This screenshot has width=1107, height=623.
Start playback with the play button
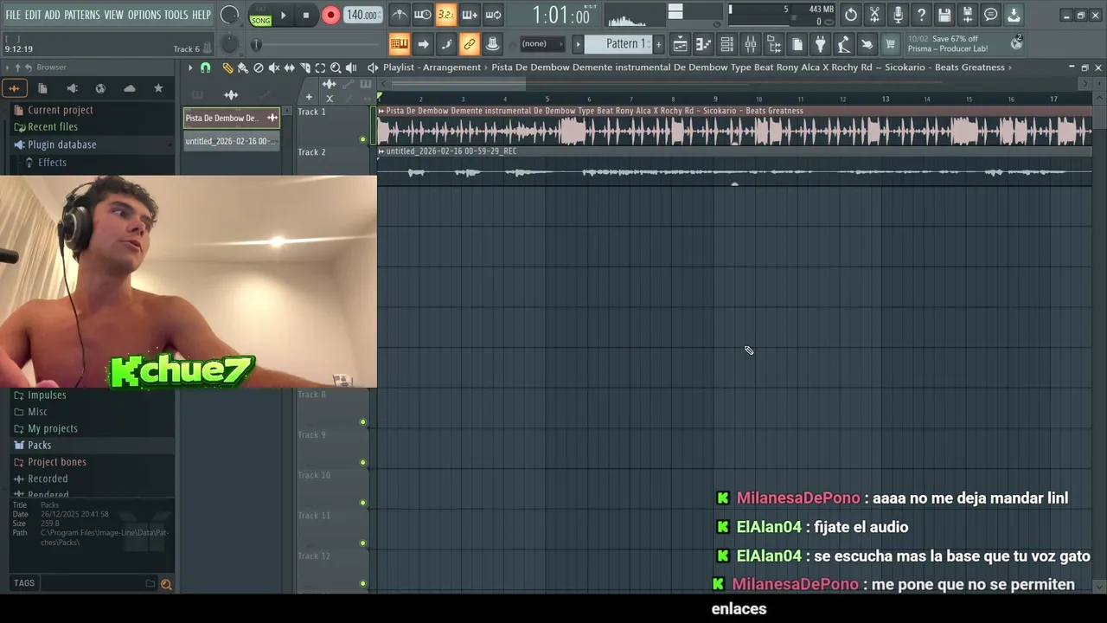click(x=283, y=15)
